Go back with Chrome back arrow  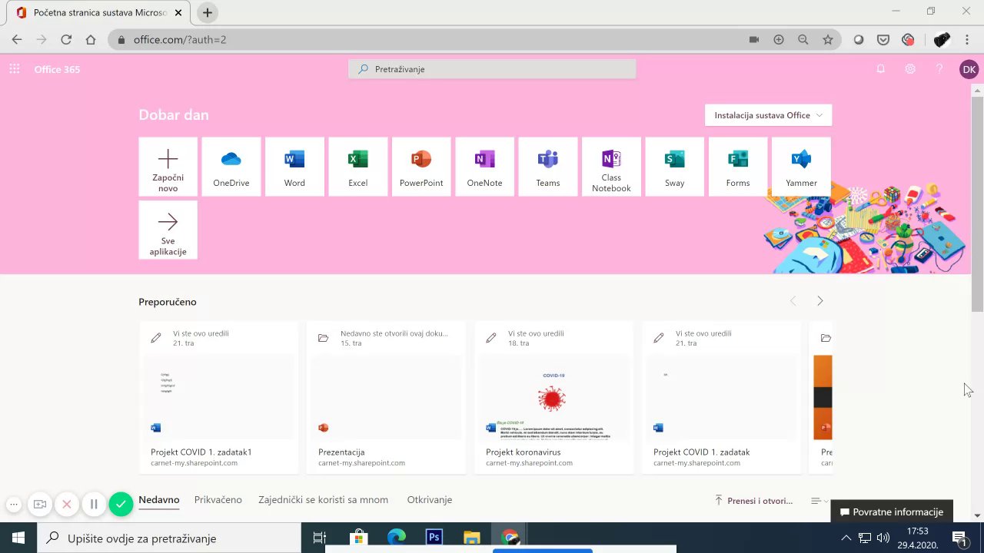(x=17, y=40)
